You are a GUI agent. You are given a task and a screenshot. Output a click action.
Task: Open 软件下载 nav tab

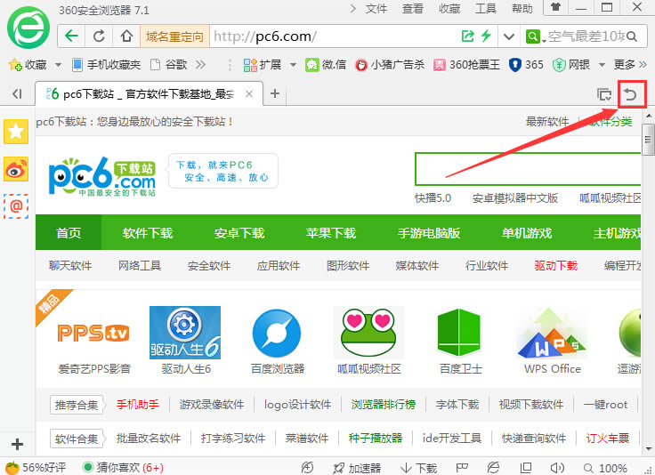148,233
